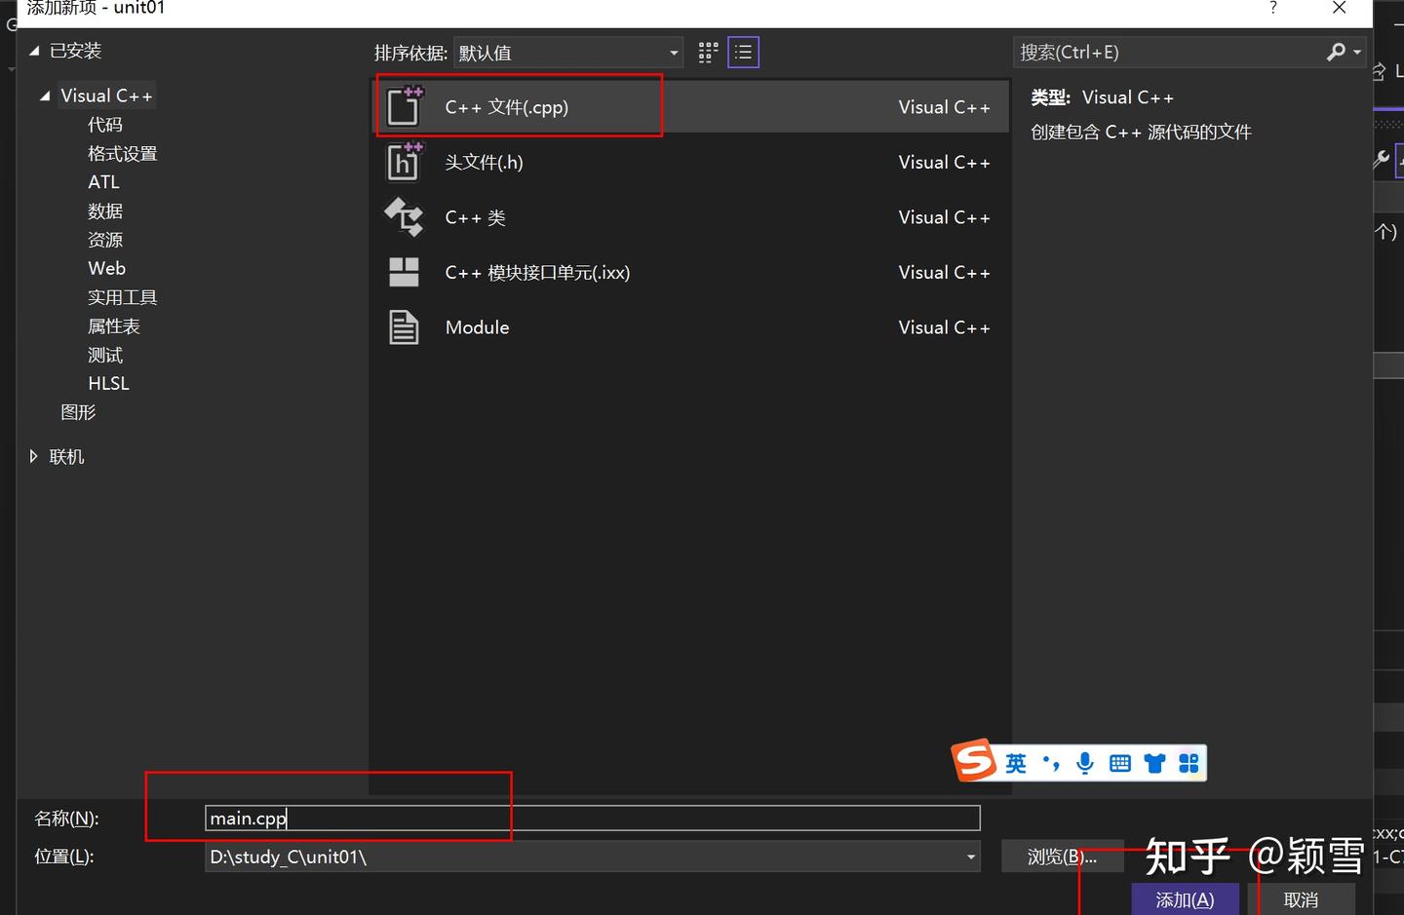Select the Module template icon
This screenshot has width=1404, height=915.
pos(404,327)
